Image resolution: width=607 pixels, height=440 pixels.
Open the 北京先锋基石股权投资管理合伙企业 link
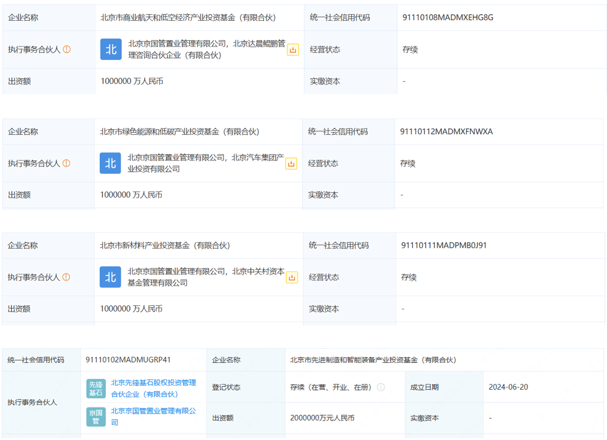pos(152,388)
